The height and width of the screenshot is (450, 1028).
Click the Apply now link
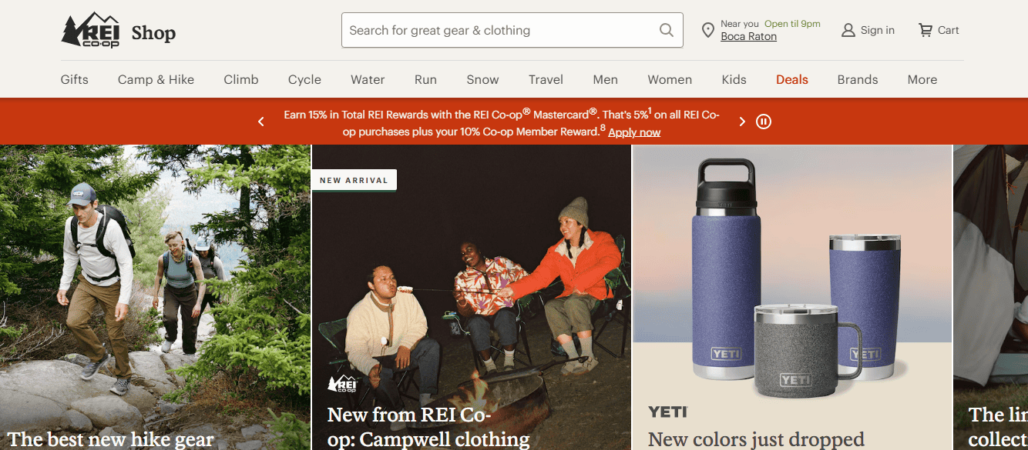point(634,132)
